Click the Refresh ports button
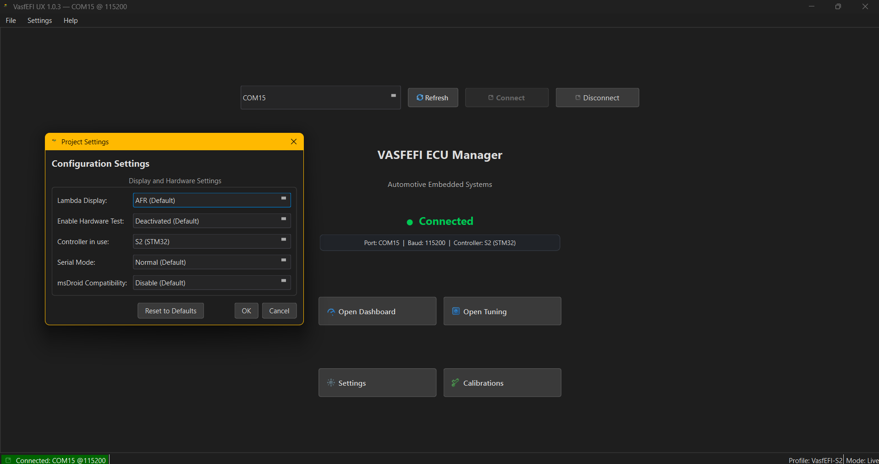This screenshot has height=464, width=879. point(433,98)
